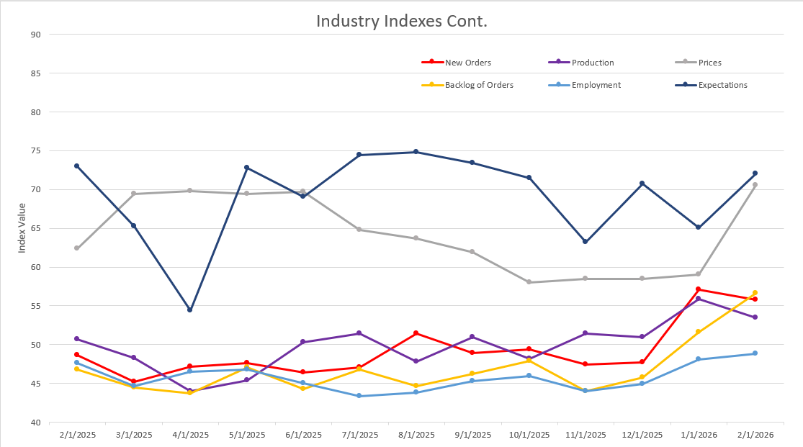
Task: Select the New Orders legend entry
Action: point(467,63)
